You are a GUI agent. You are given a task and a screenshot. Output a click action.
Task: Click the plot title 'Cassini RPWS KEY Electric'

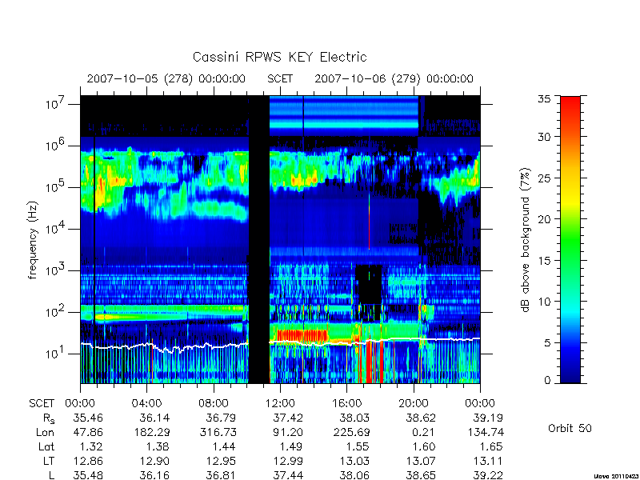[279, 57]
